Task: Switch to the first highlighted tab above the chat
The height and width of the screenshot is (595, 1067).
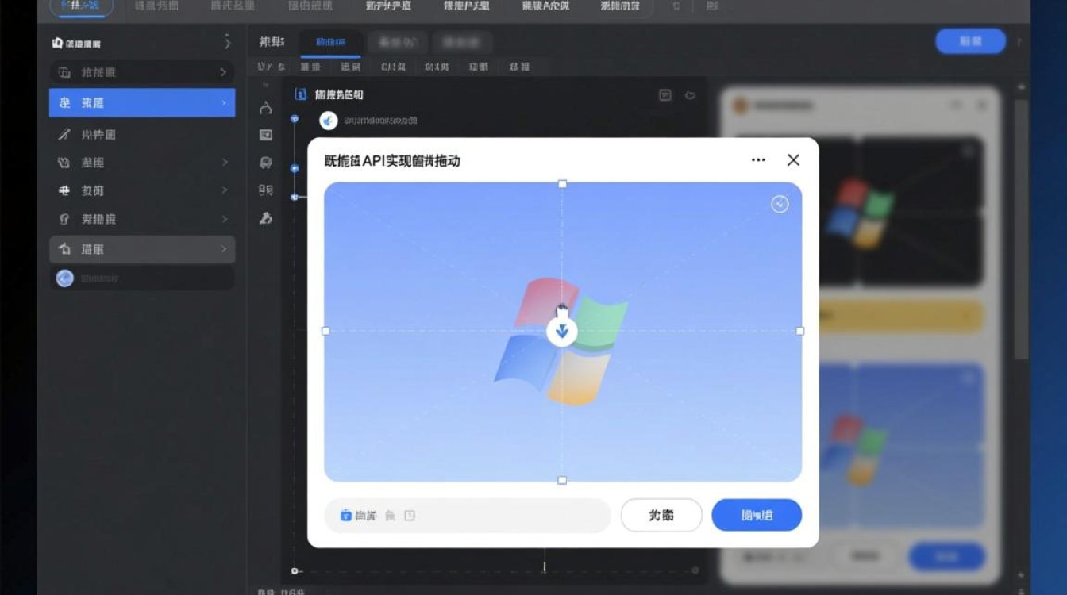Action: tap(330, 42)
